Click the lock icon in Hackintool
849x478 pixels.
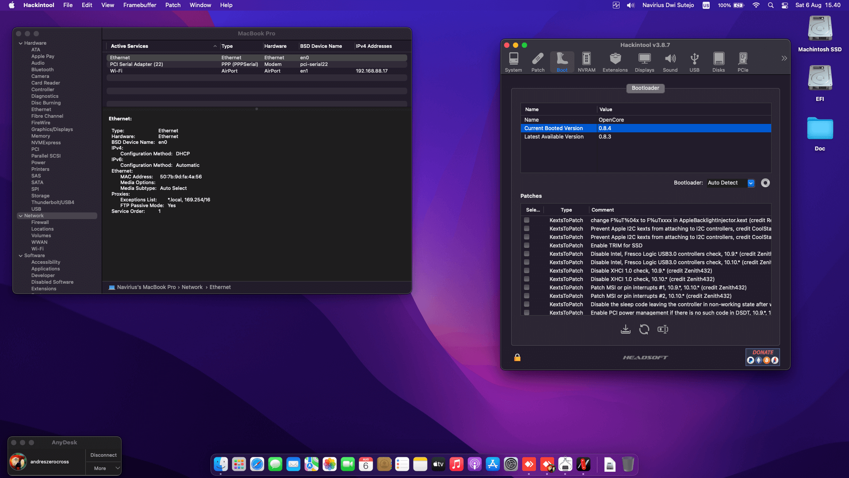(x=517, y=357)
